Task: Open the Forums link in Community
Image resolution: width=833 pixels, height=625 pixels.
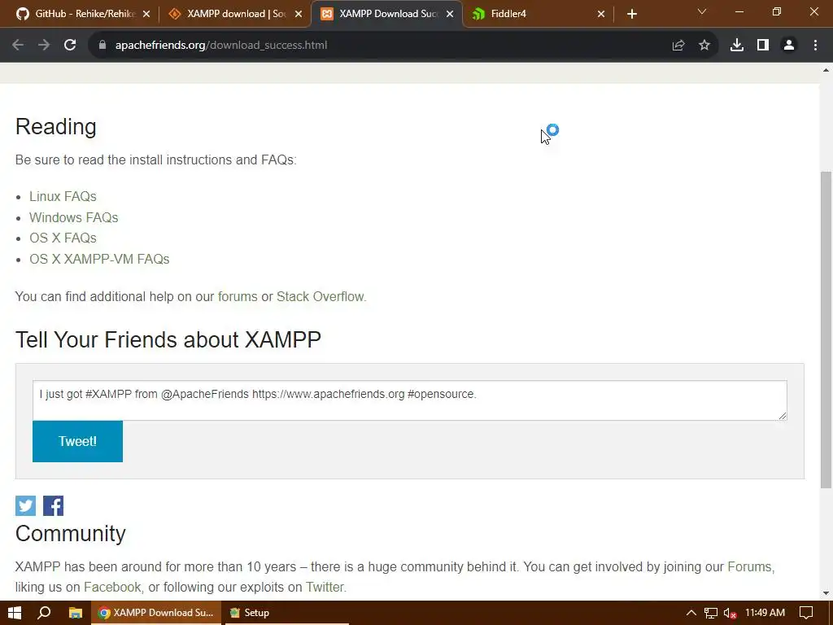Action: click(749, 566)
